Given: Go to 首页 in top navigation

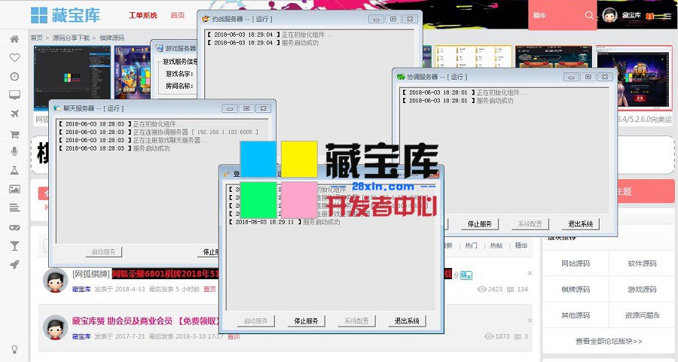Looking at the screenshot, I should pyautogui.click(x=178, y=15).
